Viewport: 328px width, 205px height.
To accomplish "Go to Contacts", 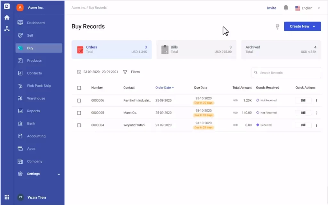I will 39,73.
